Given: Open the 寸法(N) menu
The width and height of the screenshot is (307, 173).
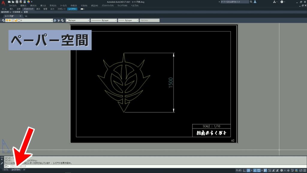Looking at the screenshot, I should [84, 6].
